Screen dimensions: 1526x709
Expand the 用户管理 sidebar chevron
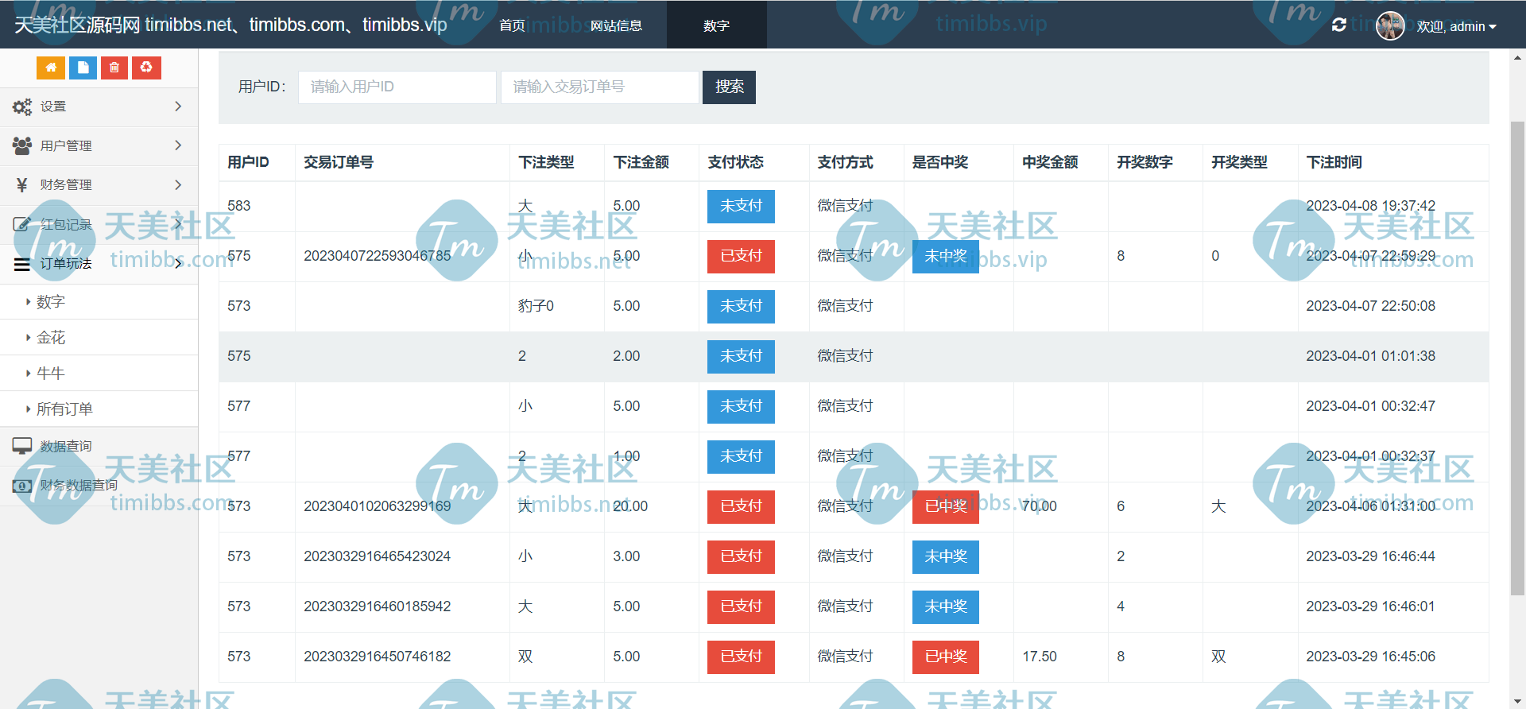pyautogui.click(x=178, y=145)
